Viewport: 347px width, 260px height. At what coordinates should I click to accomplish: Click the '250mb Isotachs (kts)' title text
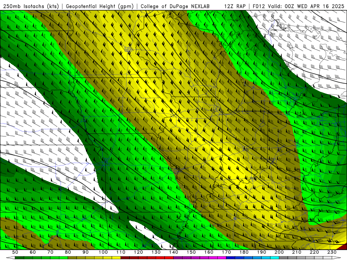pyautogui.click(x=31, y=6)
